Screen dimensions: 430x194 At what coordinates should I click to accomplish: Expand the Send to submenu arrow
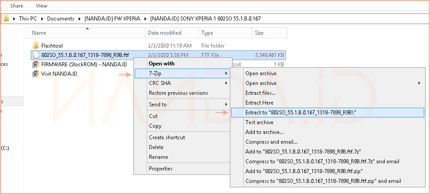click(226, 105)
